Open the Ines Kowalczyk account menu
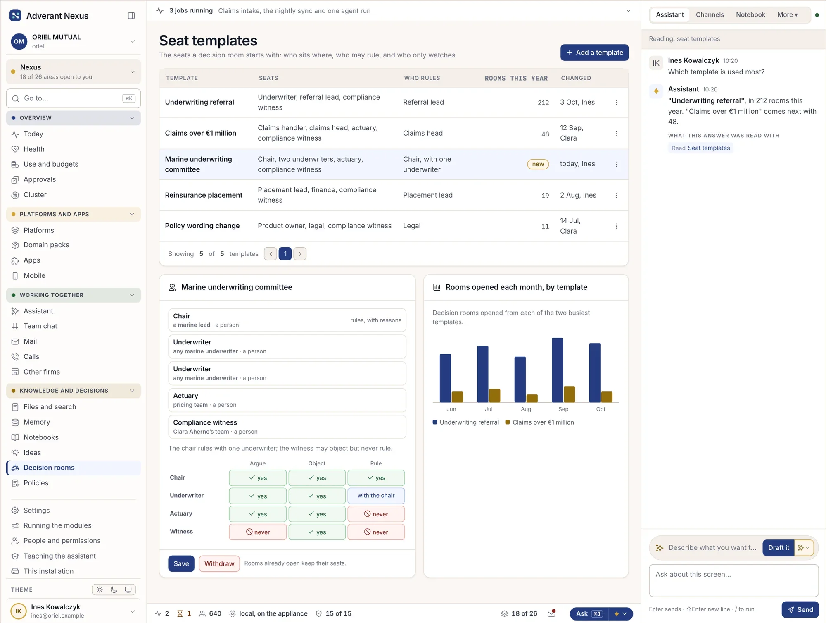Screen dimensions: 826x623 tap(74, 611)
